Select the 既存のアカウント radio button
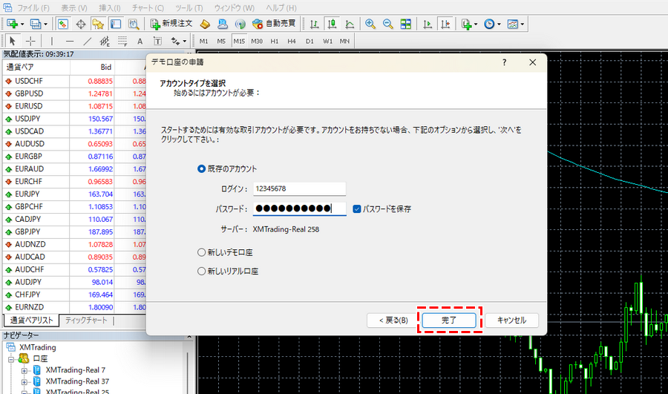This screenshot has width=668, height=394. (201, 168)
